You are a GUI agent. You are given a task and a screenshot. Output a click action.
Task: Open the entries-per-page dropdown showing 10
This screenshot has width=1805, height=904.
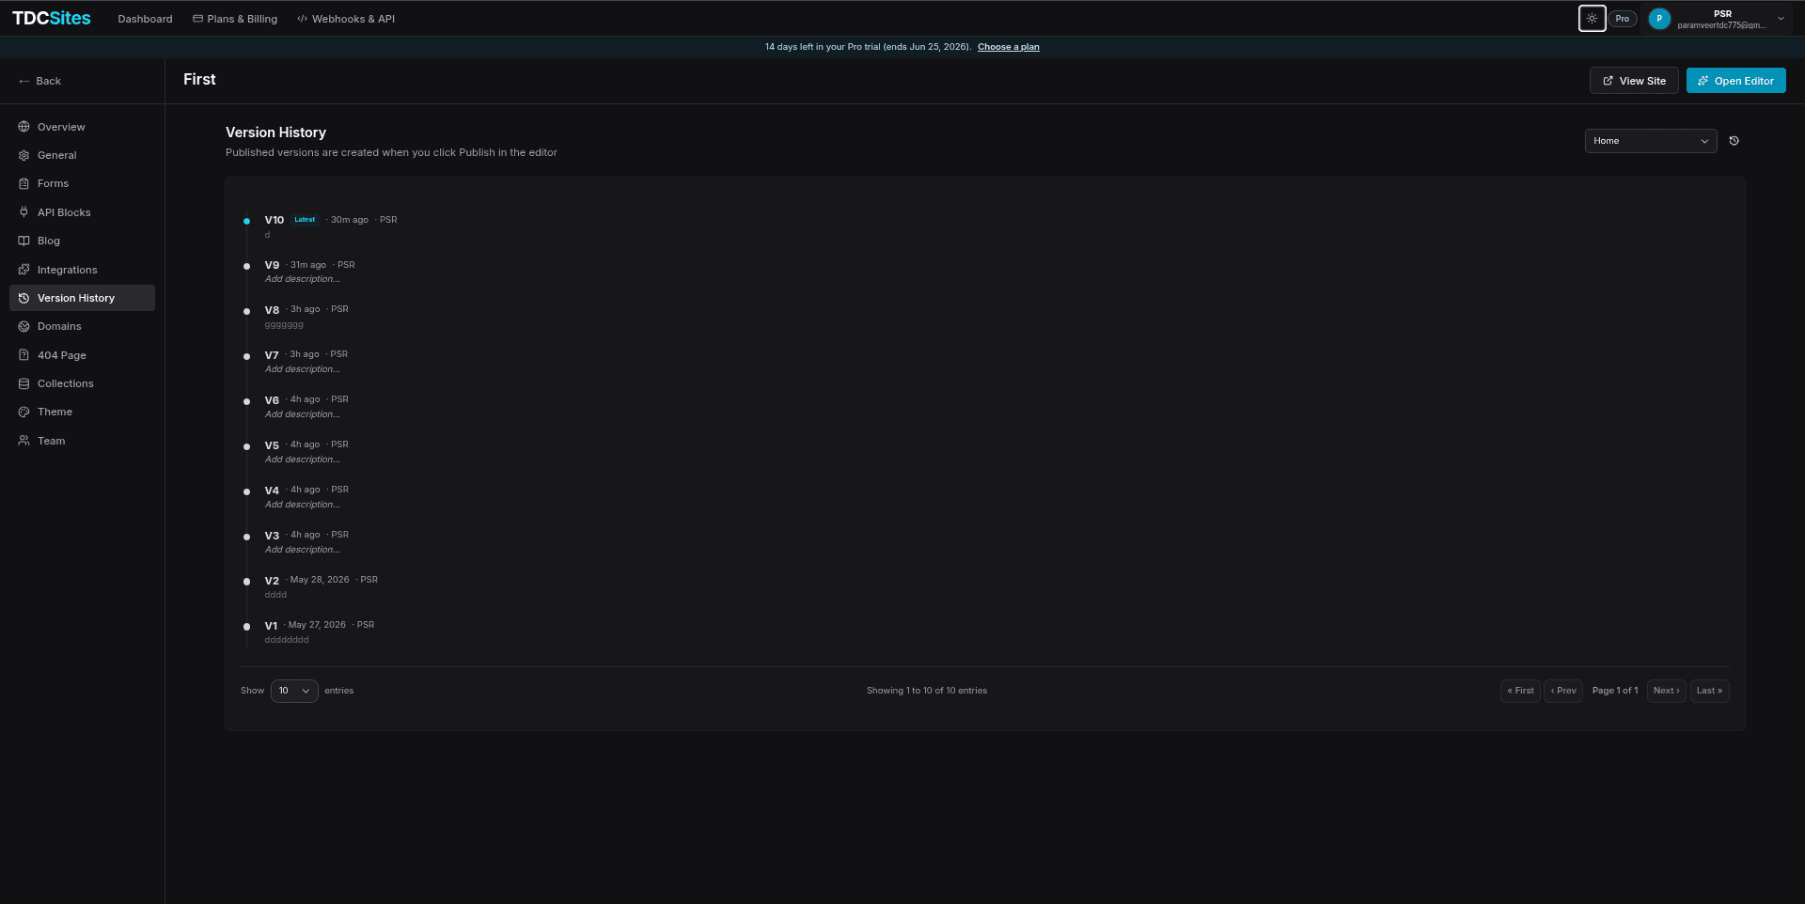pyautogui.click(x=294, y=691)
